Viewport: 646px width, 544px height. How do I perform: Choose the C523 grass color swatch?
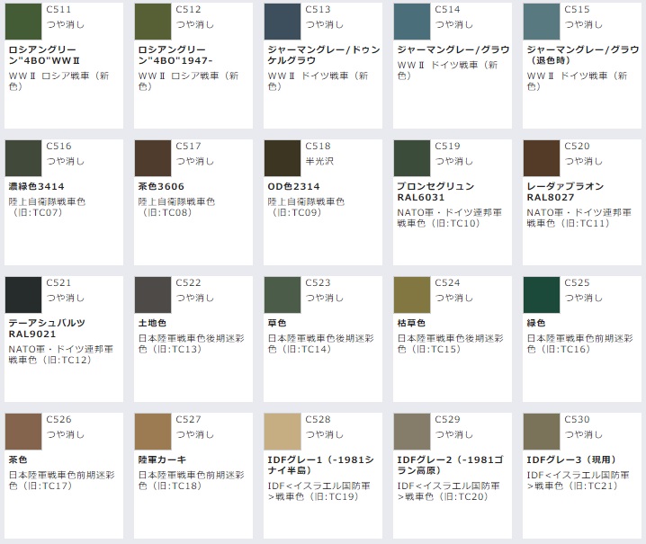[283, 295]
